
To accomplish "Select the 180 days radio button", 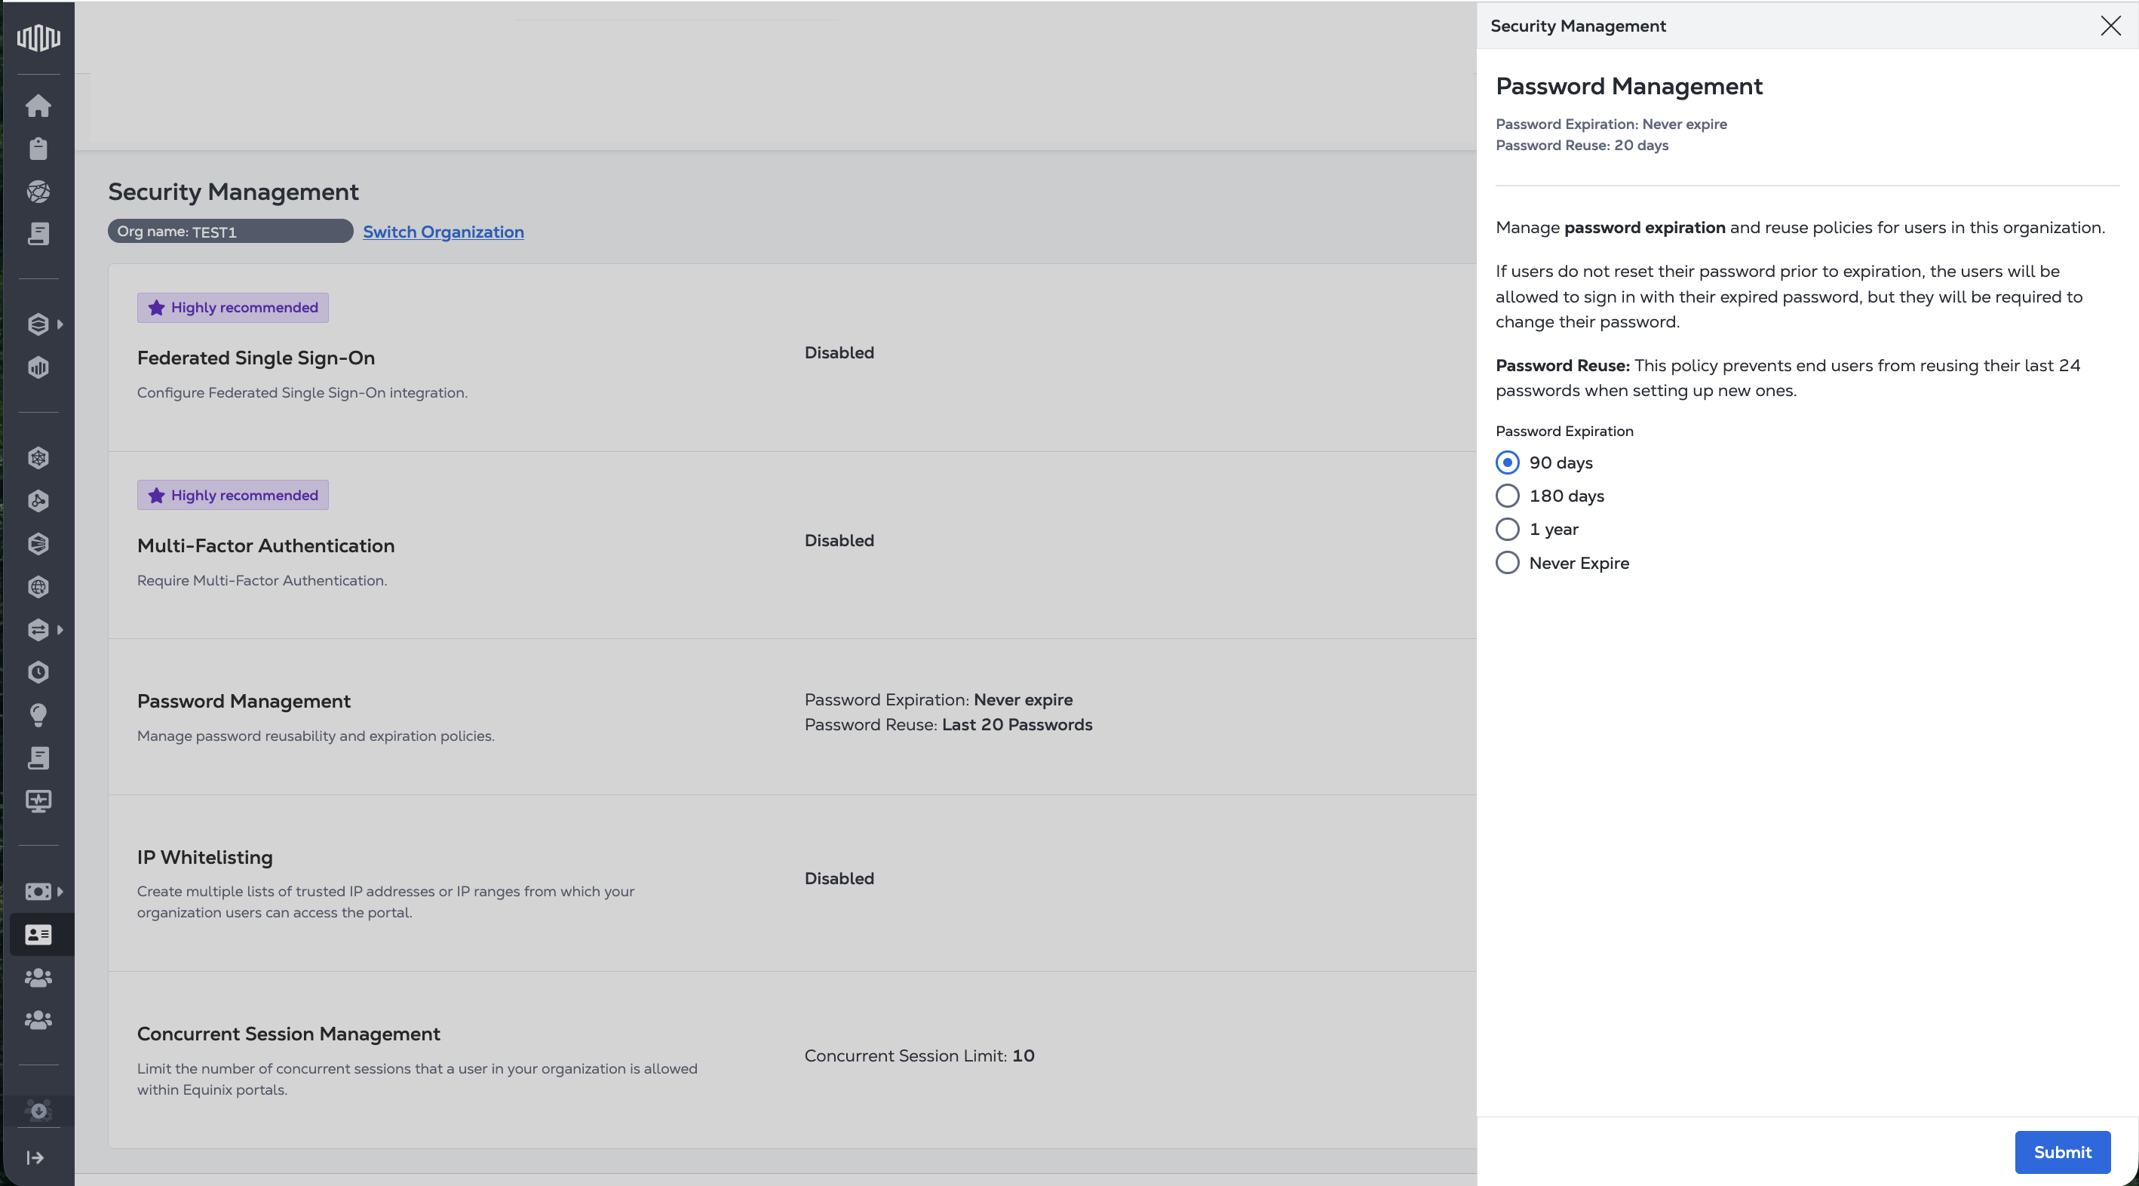I will pyautogui.click(x=1507, y=496).
